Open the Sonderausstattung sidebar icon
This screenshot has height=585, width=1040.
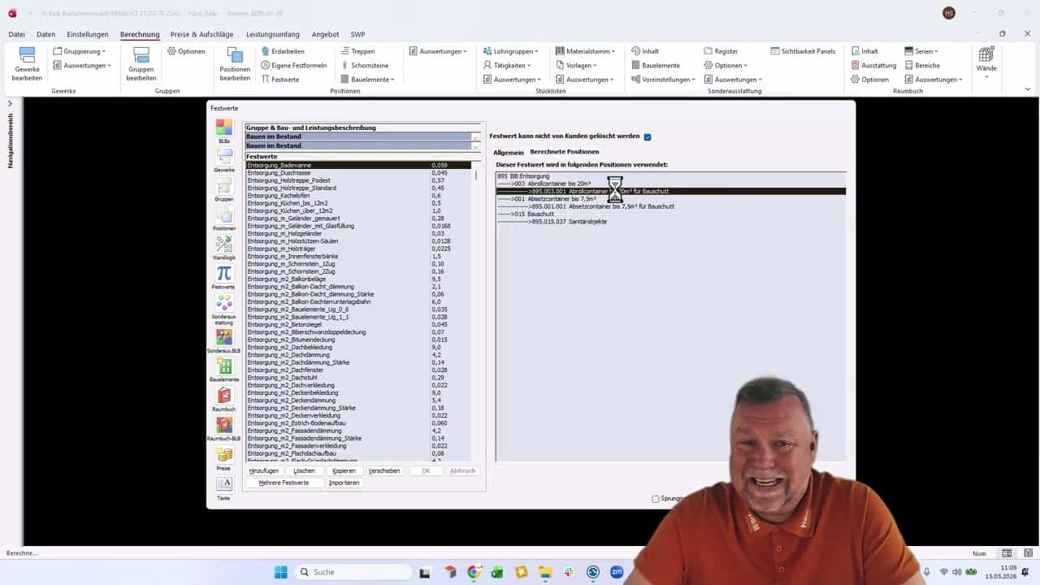coord(223,304)
